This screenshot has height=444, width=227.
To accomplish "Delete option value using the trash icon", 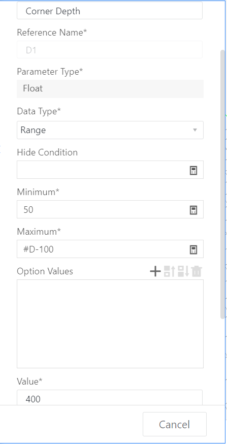I will point(197,271).
